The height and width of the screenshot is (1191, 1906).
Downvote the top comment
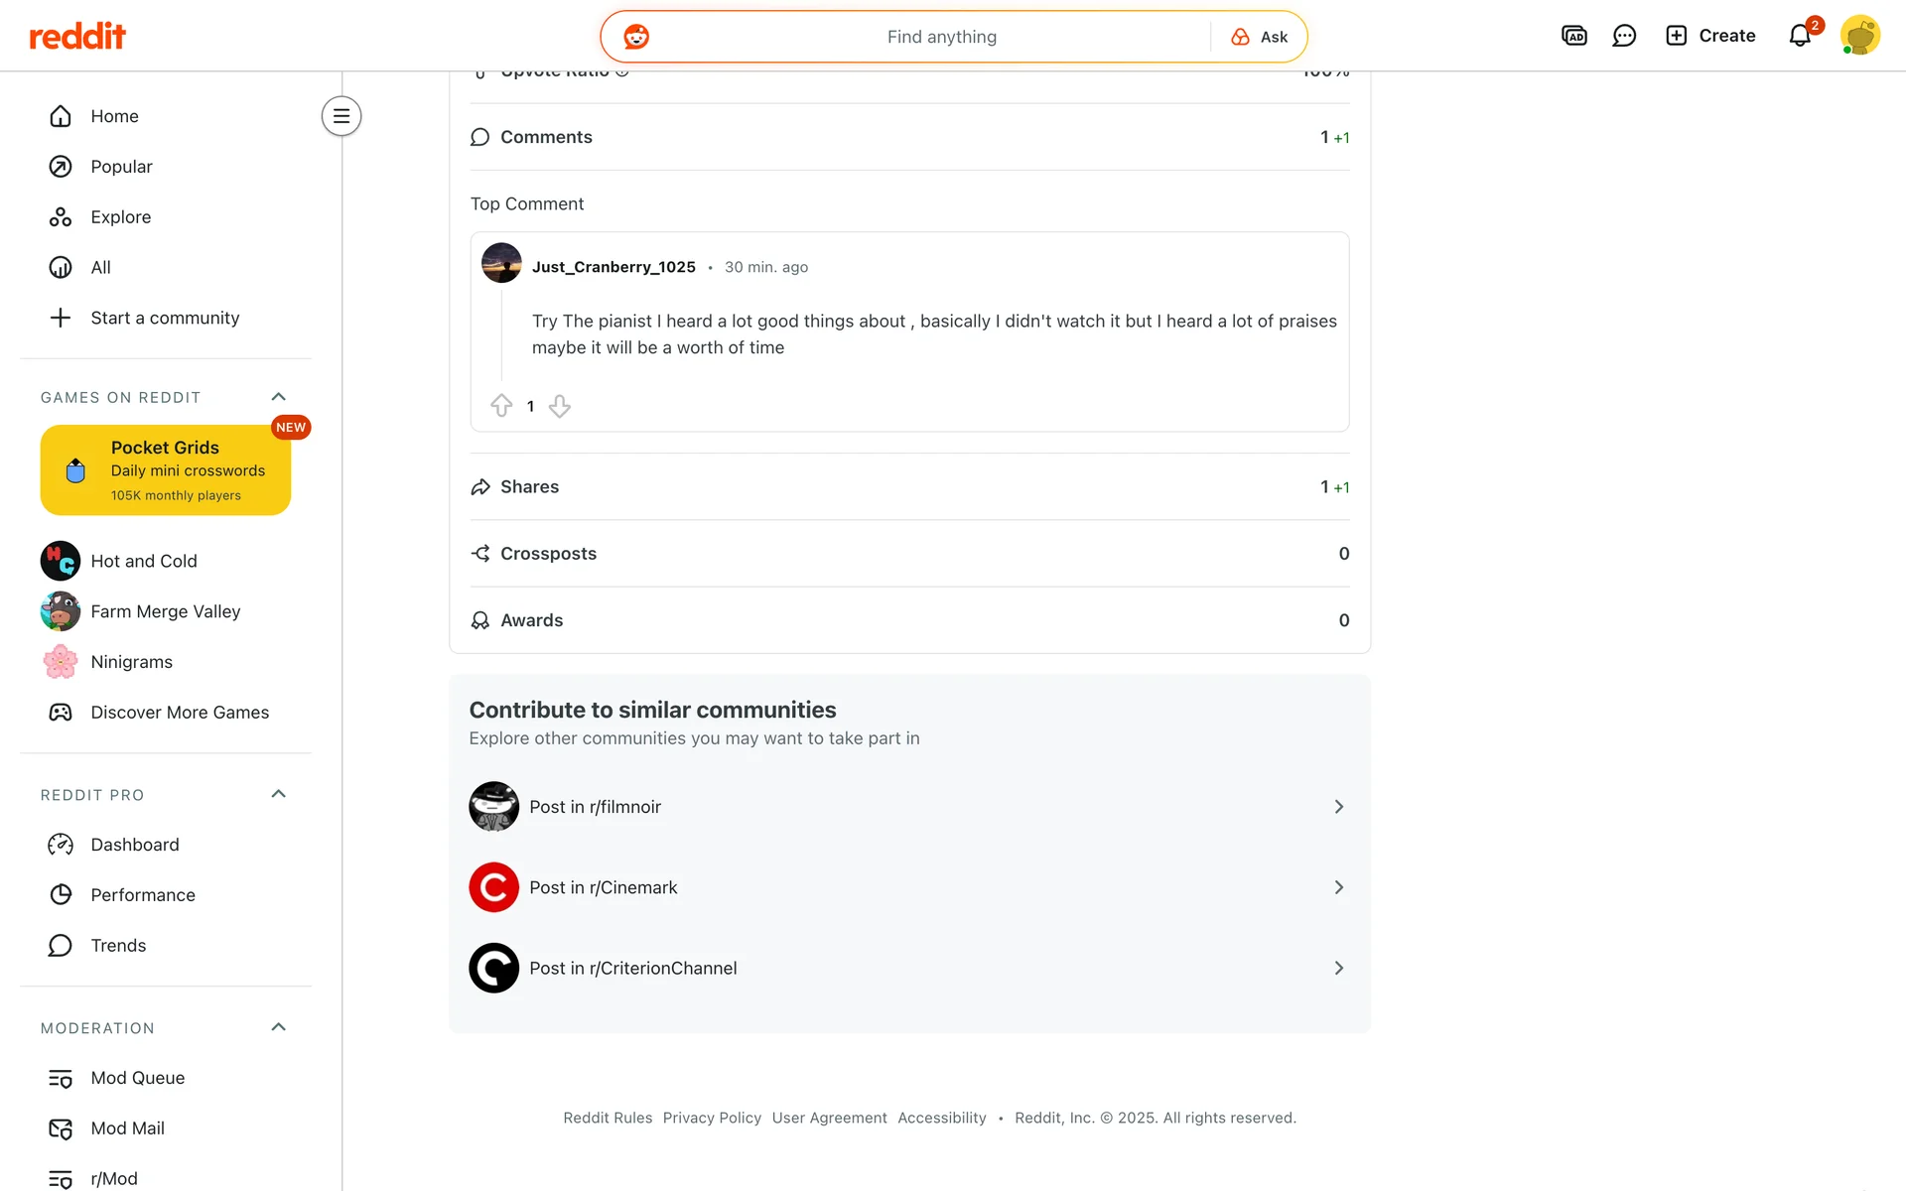coord(560,406)
